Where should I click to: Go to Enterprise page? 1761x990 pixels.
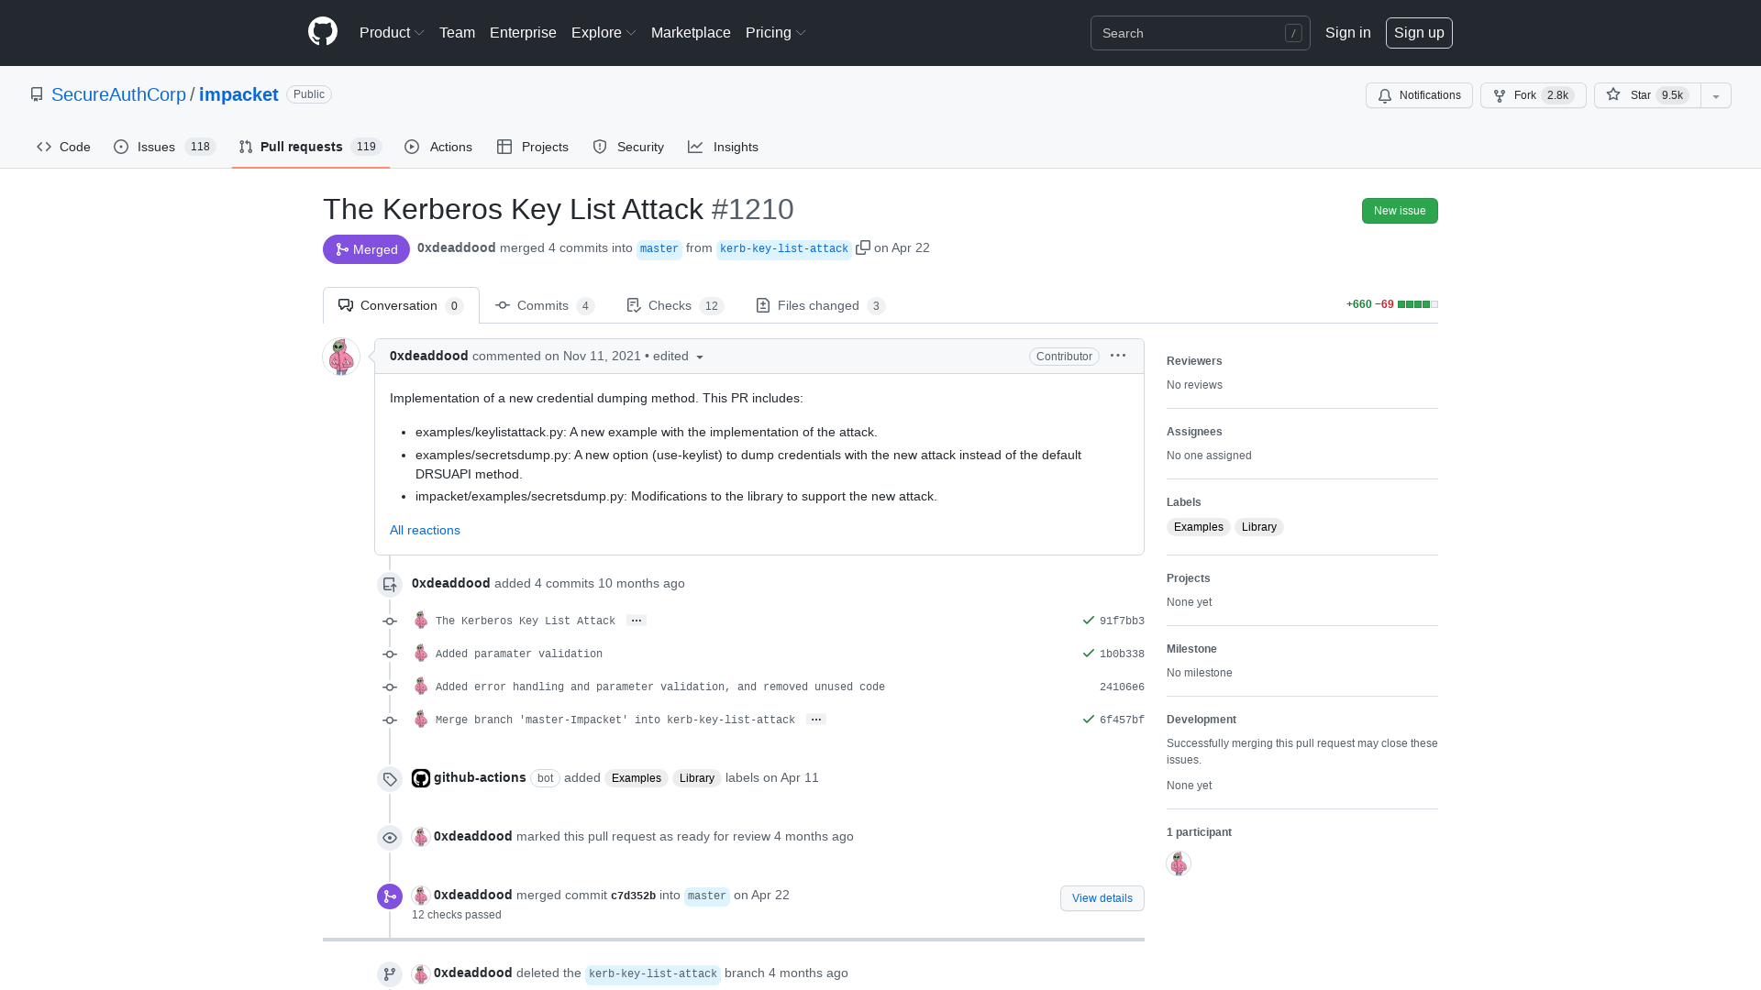click(523, 32)
